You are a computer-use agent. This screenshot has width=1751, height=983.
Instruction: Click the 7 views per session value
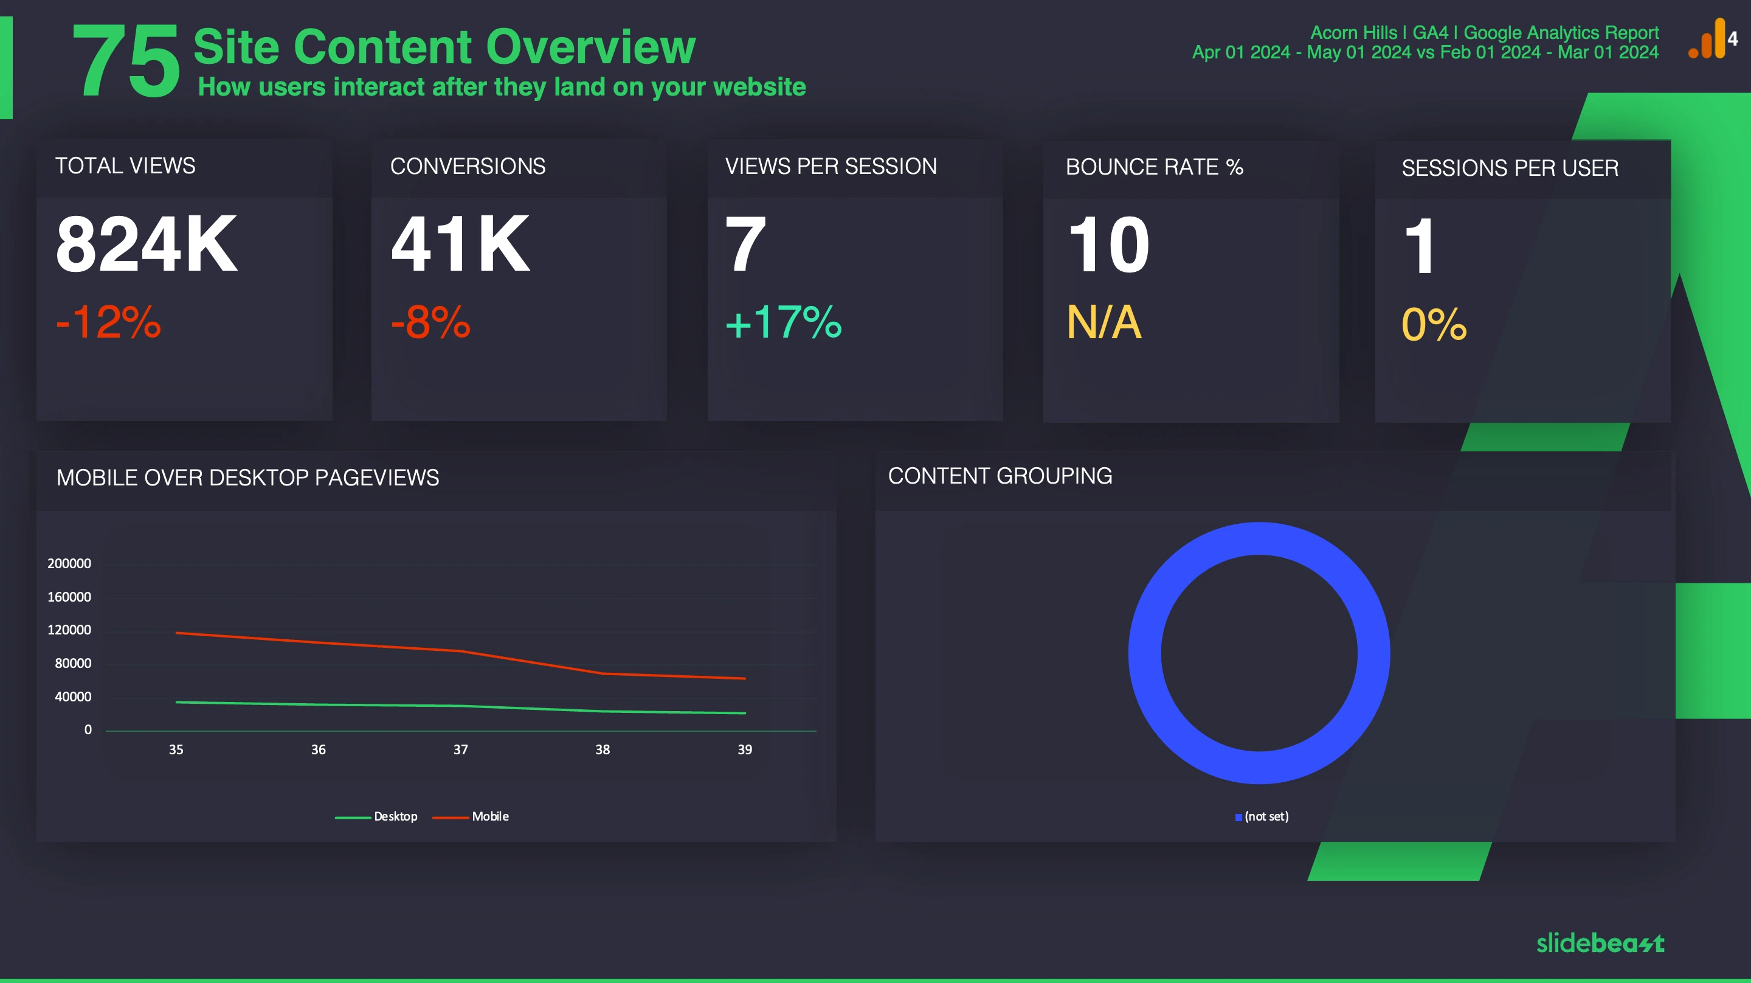[x=745, y=244]
